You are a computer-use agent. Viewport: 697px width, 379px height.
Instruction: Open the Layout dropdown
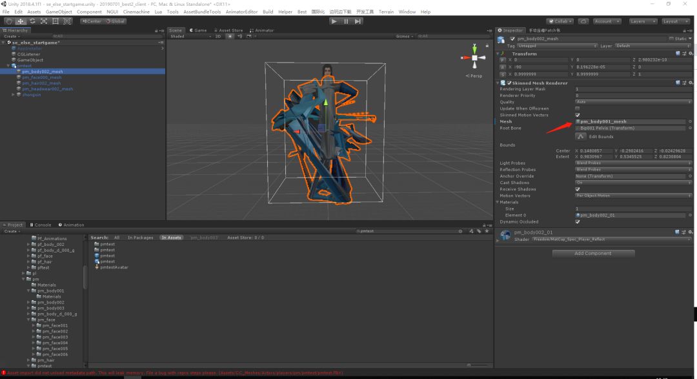point(676,21)
